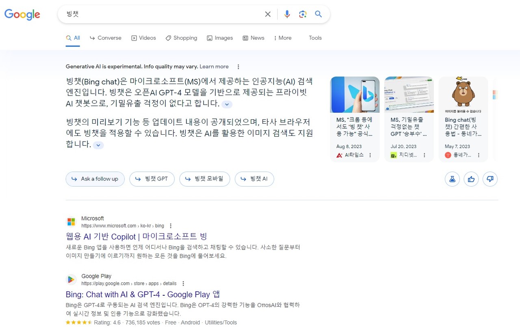Open the Microsoft Bing Copilot result link

tap(136, 236)
